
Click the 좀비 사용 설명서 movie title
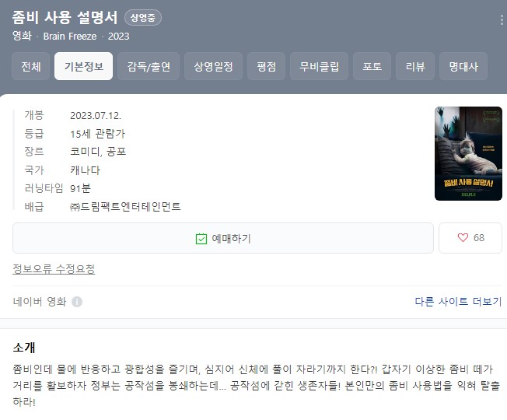[x=65, y=17]
